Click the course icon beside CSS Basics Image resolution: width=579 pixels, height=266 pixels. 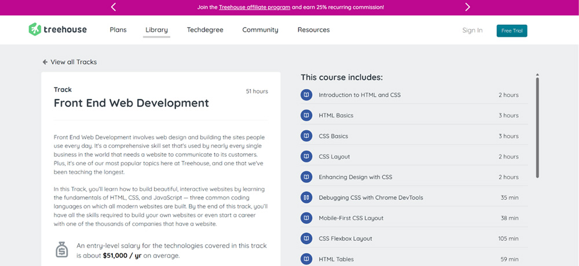(306, 136)
